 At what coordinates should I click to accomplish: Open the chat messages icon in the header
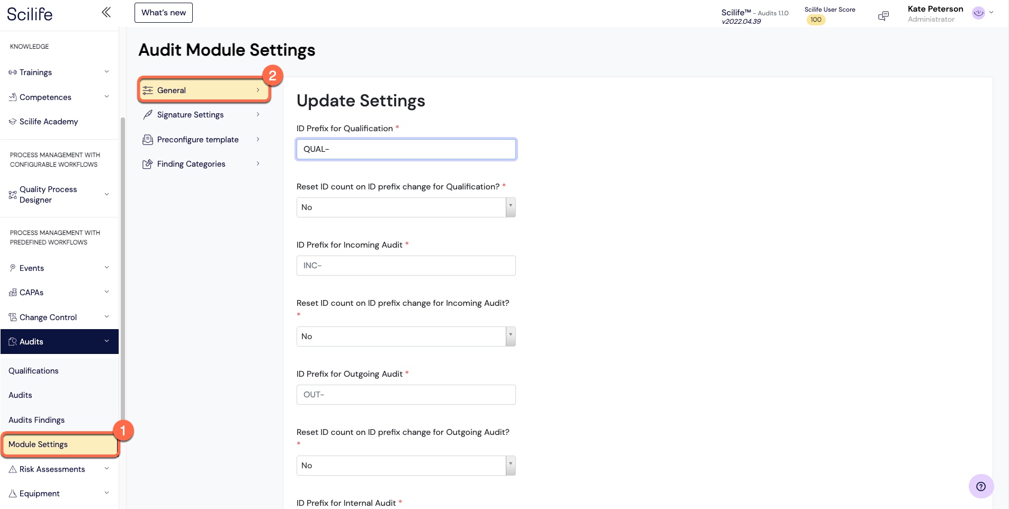883,16
